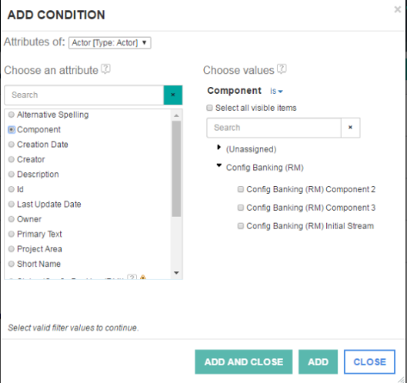Clear the values search field x icon
The image size is (407, 383).
[350, 127]
